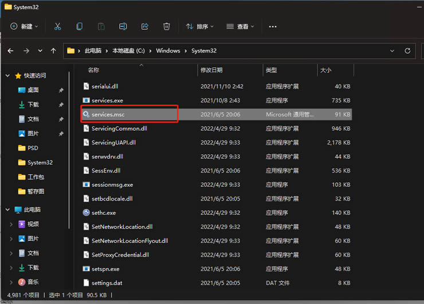Open the 排序 (Sort) dropdown
This screenshot has height=304, width=424.
click(200, 26)
